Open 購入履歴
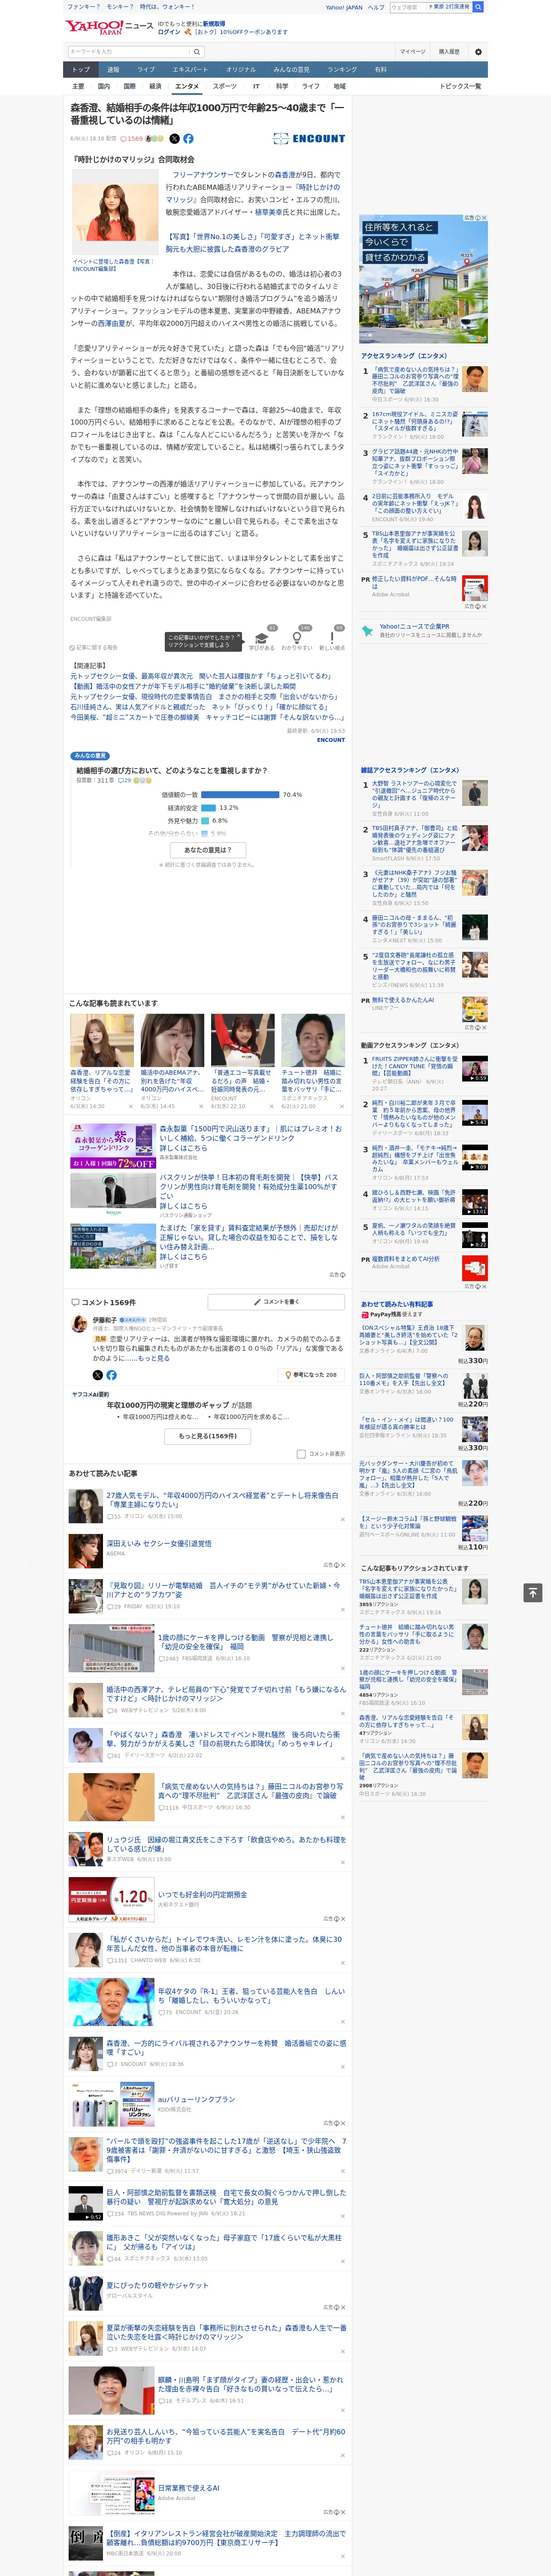 [x=449, y=52]
